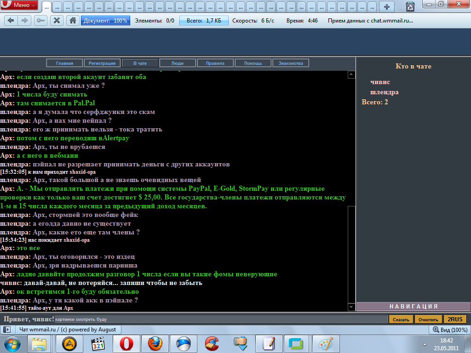This screenshot has width=471, height=353.
Task: Open the Windows Start button
Action: [12, 344]
